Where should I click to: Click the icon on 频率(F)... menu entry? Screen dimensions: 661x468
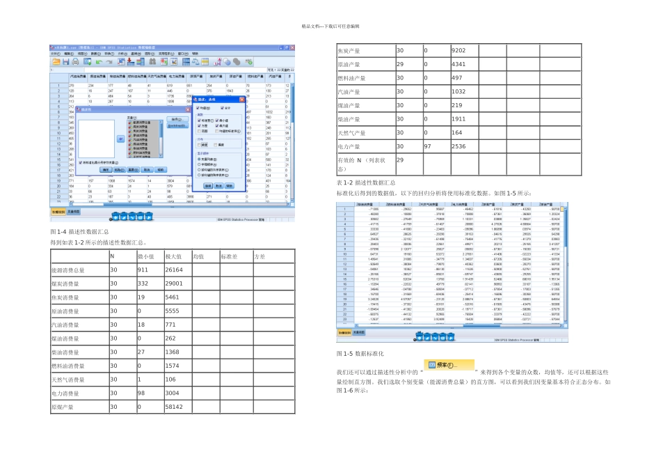pos(431,365)
